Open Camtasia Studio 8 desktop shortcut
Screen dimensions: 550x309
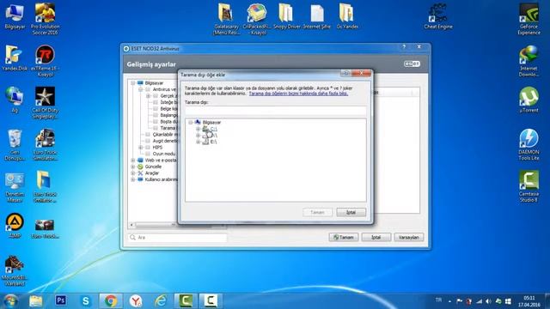(529, 186)
